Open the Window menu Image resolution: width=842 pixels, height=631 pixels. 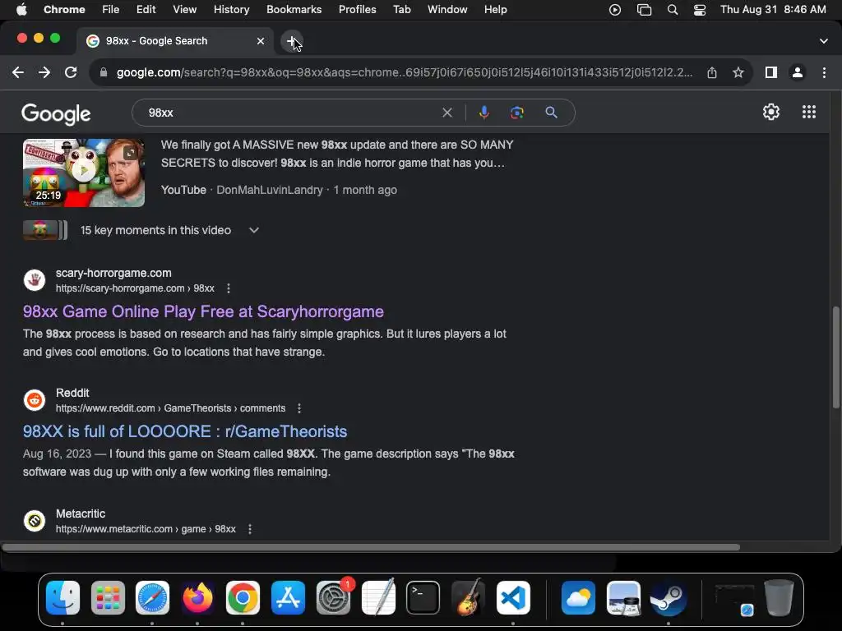[447, 10]
